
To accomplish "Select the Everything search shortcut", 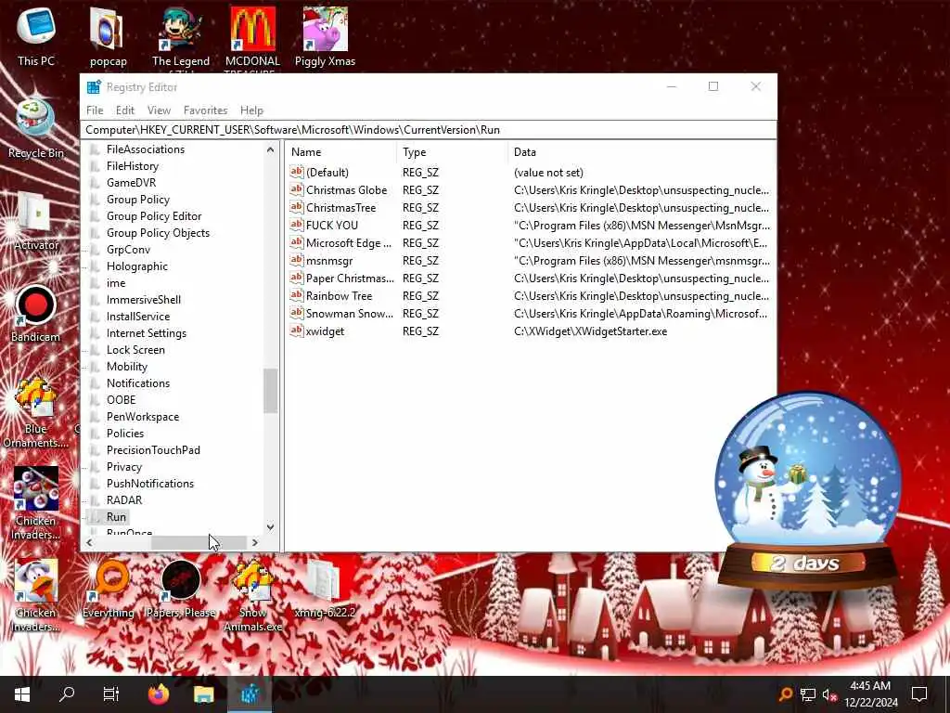I will tap(109, 588).
